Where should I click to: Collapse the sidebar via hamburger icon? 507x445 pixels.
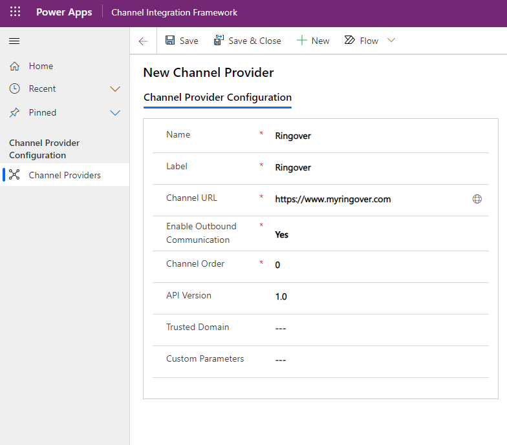pos(14,41)
